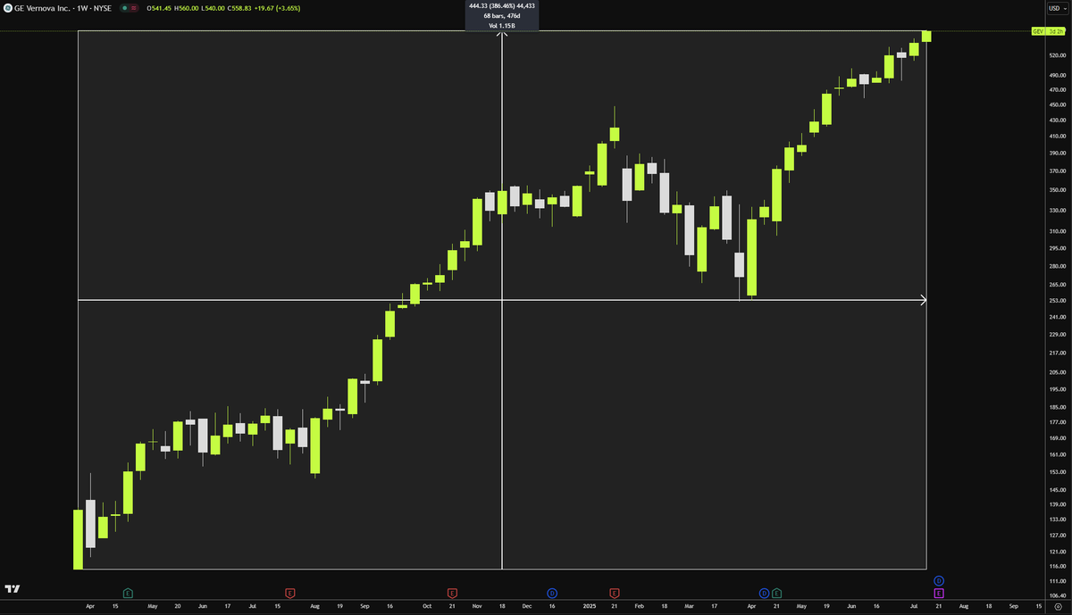
Task: Open the USD currency dropdown
Action: click(1056, 7)
